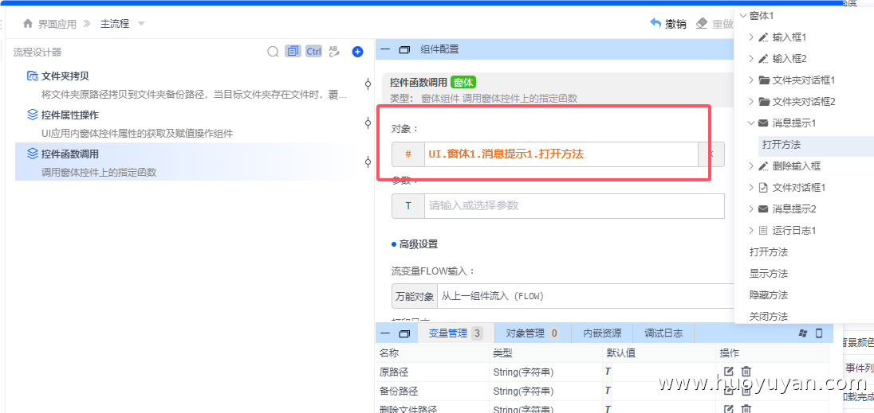
Task: Select the 控件属性操作 step
Action: (181, 123)
